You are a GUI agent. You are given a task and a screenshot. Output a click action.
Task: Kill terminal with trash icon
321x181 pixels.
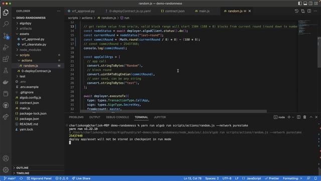coord(304,117)
